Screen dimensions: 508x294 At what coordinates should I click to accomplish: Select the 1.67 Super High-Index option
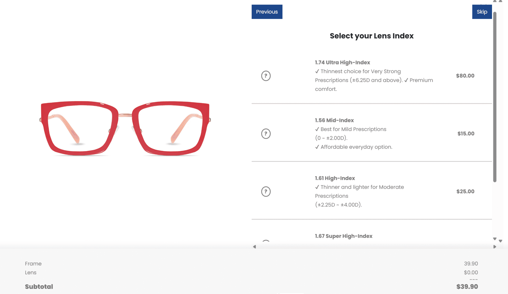click(x=343, y=236)
